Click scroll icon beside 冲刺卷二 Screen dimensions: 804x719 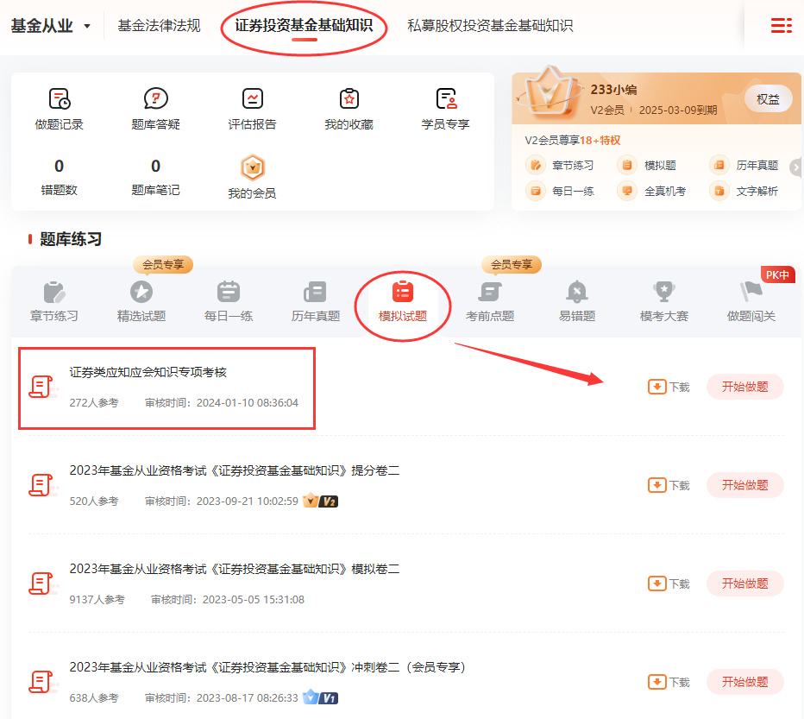42,682
